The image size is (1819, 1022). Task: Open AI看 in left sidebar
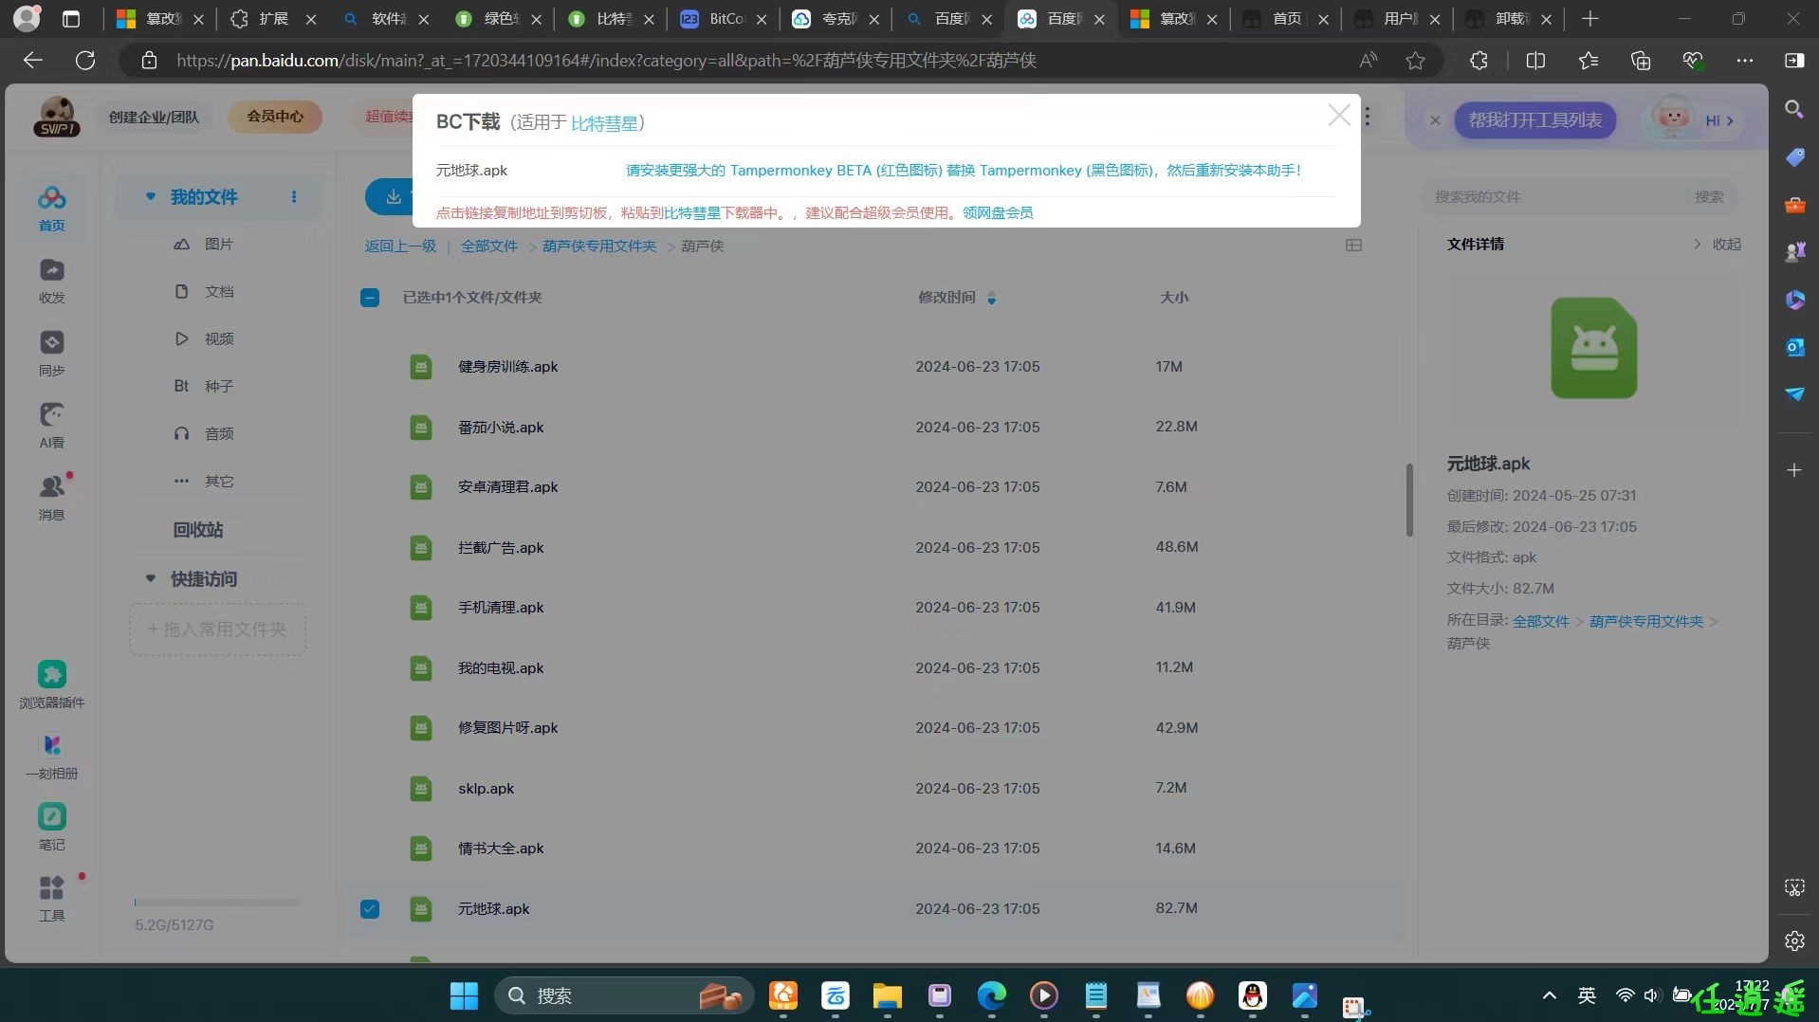pos(52,426)
